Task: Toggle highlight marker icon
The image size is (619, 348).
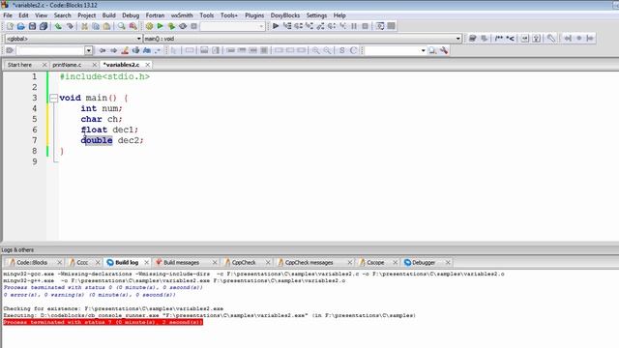Action: coord(125,50)
